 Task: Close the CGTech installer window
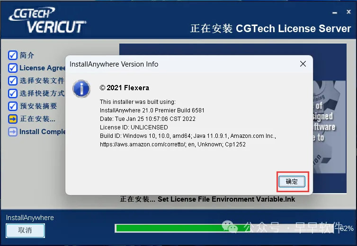tap(348, 12)
